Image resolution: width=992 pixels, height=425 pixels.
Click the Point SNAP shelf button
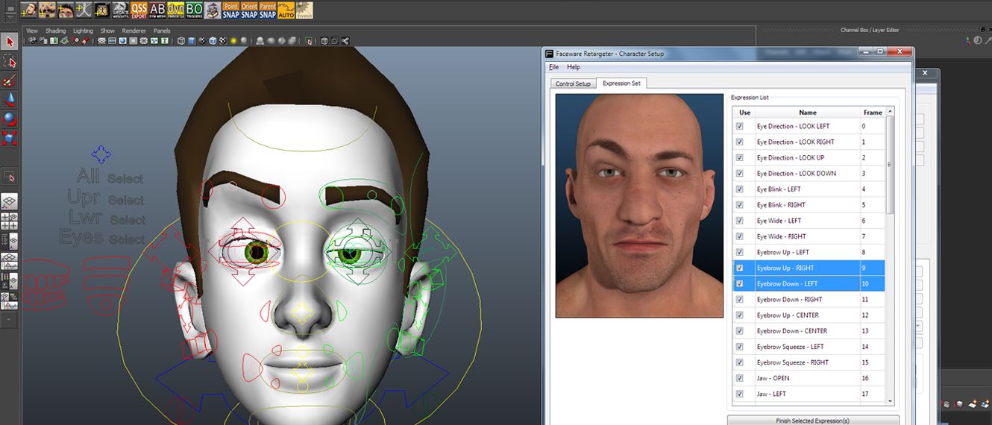tap(231, 10)
